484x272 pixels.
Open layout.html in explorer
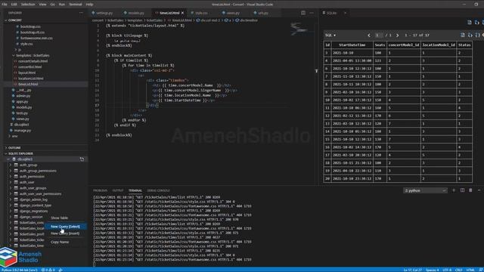tap(26, 73)
